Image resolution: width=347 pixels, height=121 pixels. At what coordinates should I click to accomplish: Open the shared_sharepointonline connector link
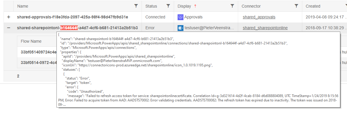(265, 28)
